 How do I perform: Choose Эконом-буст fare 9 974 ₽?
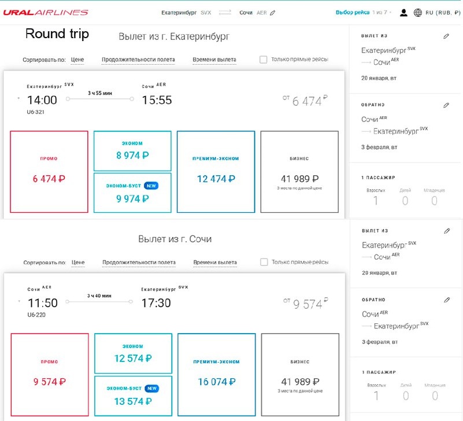(132, 193)
